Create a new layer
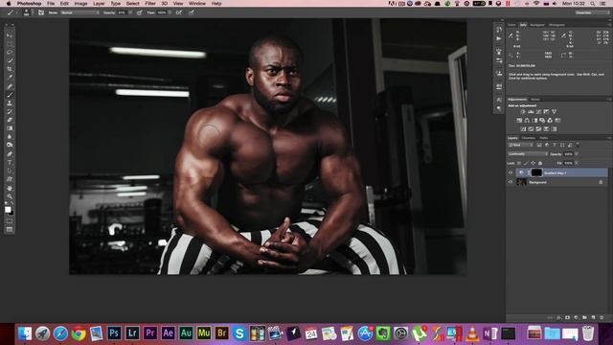Viewport: 613px width, 345px height. (x=594, y=317)
